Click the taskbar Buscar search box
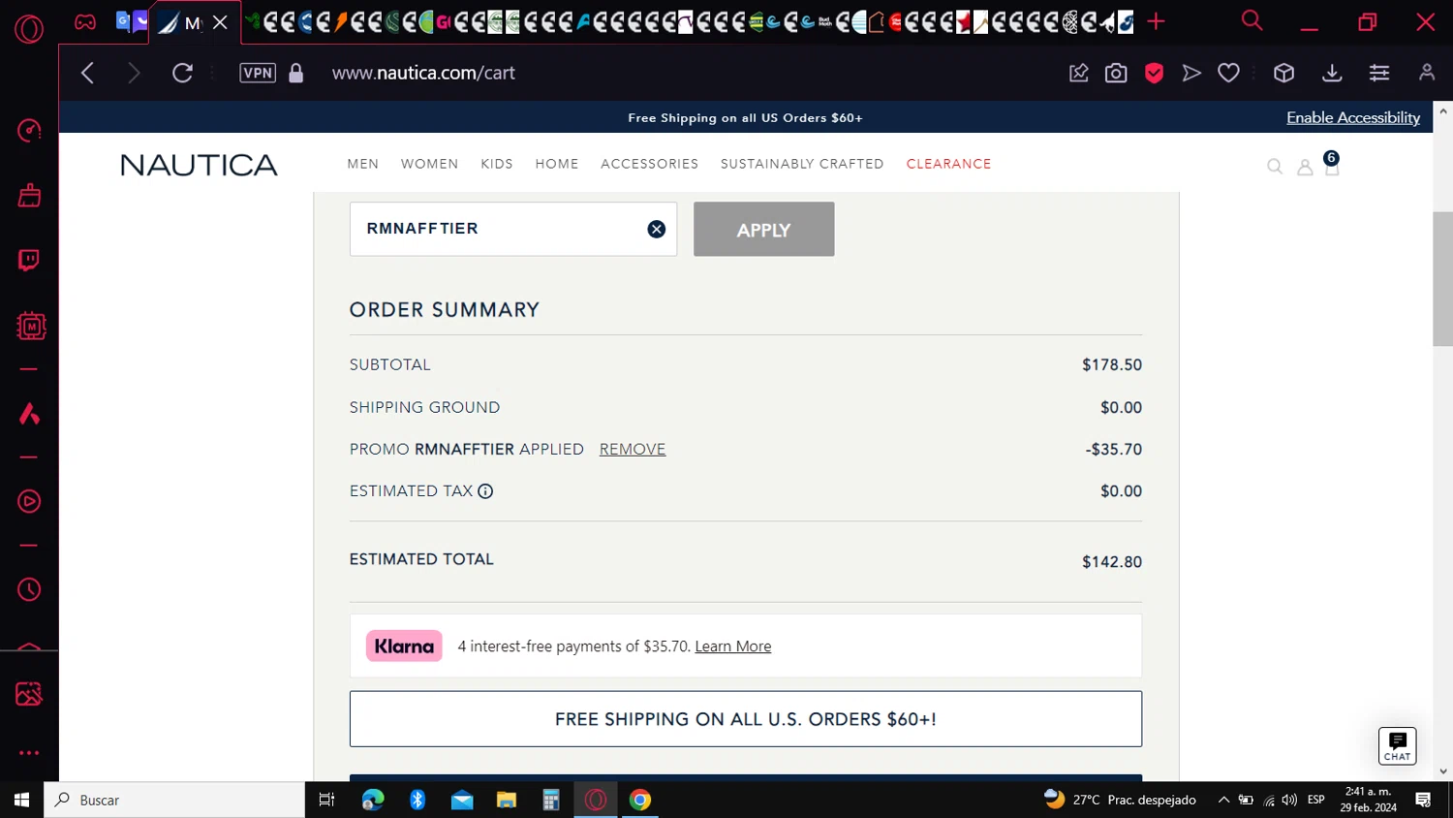The image size is (1453, 818). coord(174,800)
